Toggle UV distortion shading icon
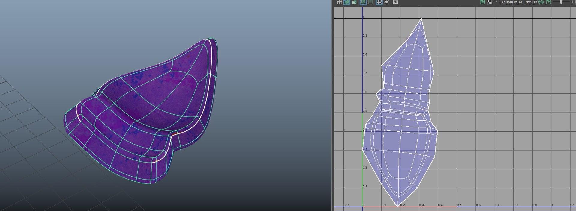576x211 pixels. 354,2
